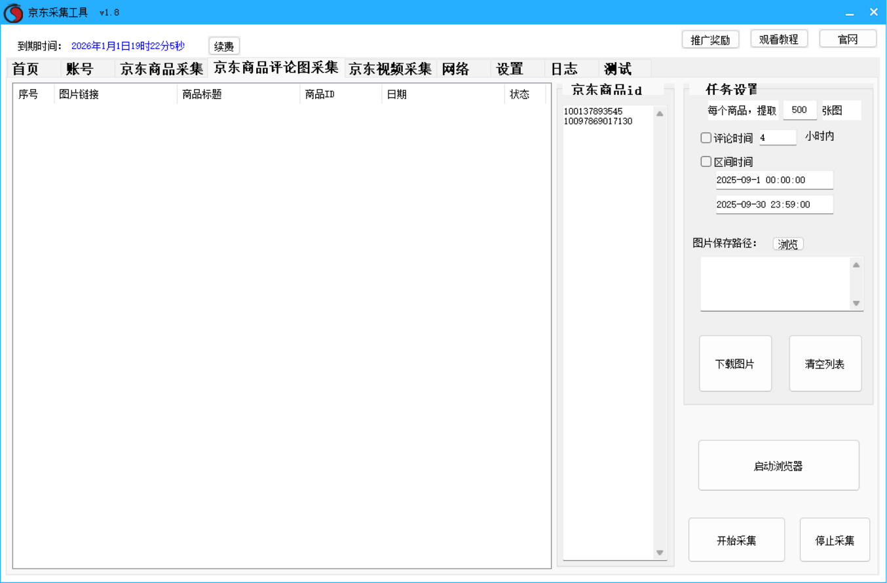Go to the 设置 tab
This screenshot has width=887, height=583.
point(510,69)
